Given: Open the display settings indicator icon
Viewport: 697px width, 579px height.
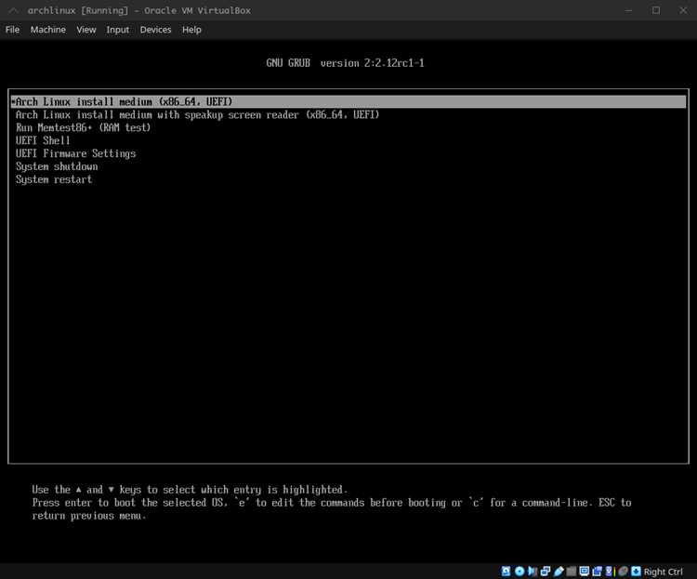Looking at the screenshot, I should point(585,571).
